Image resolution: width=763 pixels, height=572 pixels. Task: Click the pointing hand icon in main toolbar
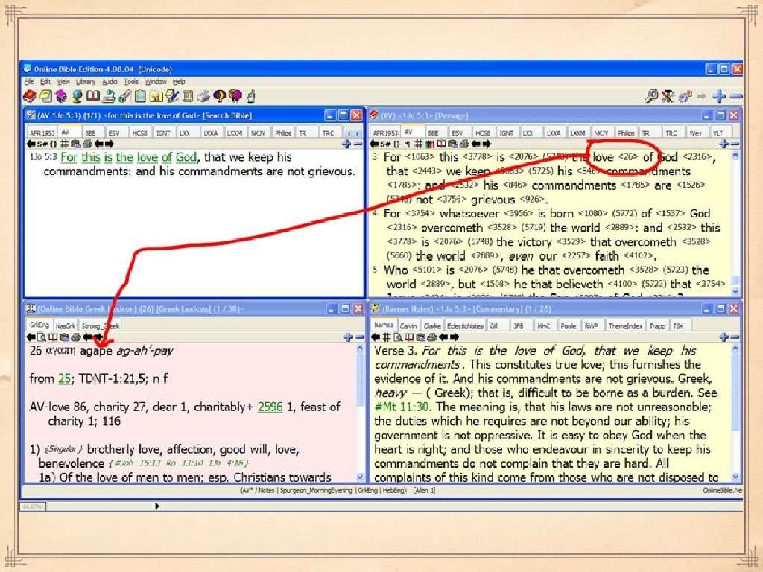pos(251,96)
